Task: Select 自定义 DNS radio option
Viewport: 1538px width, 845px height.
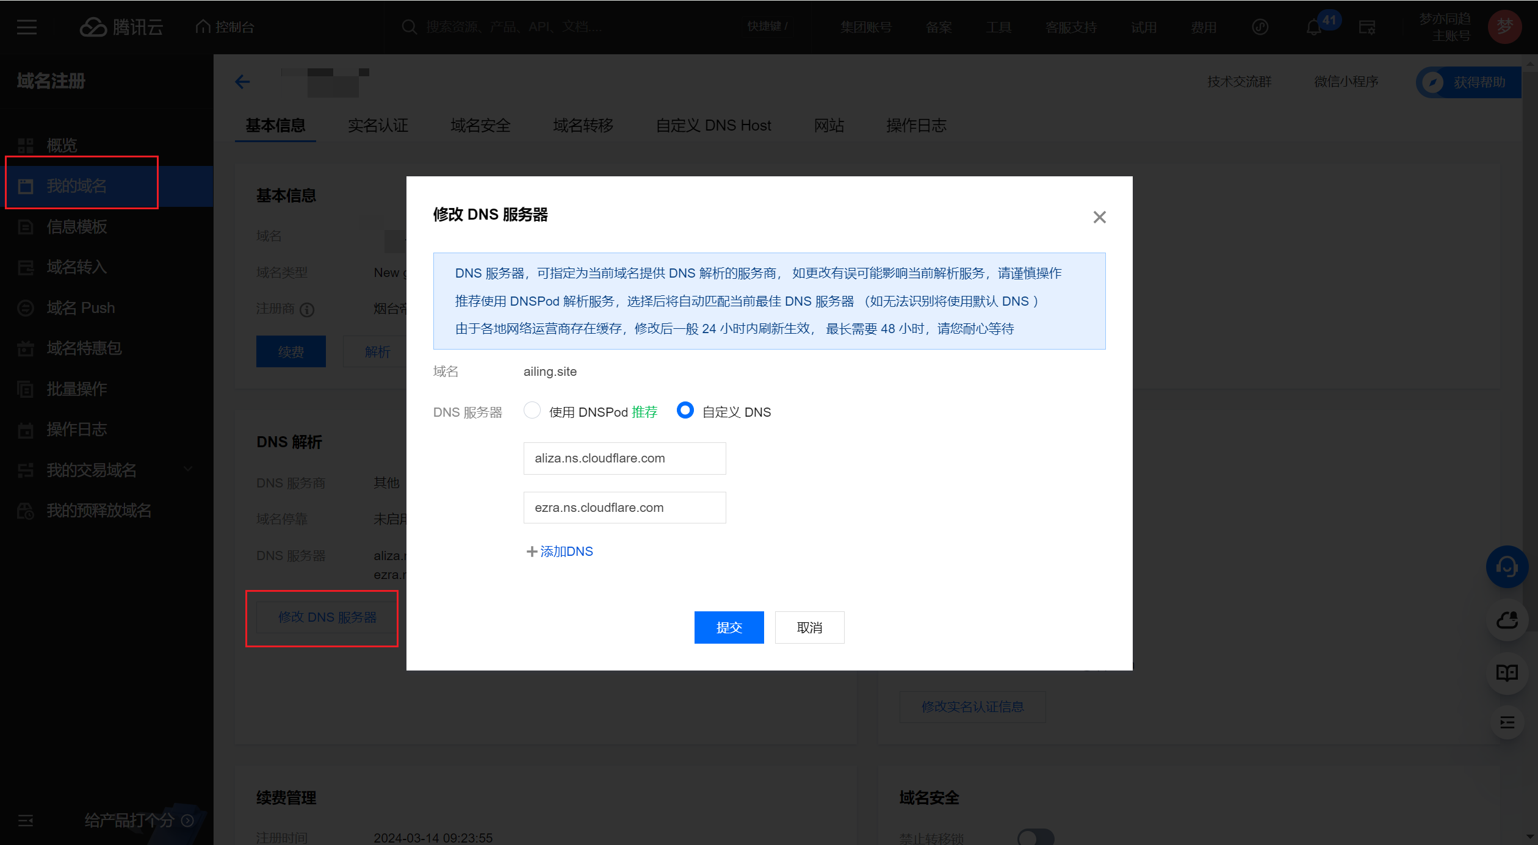Action: pos(685,411)
